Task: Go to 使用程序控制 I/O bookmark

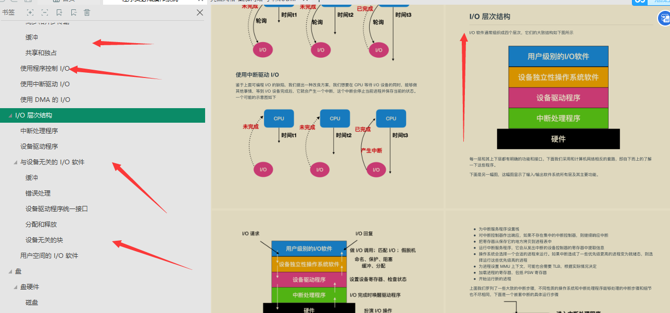Action: [x=45, y=69]
